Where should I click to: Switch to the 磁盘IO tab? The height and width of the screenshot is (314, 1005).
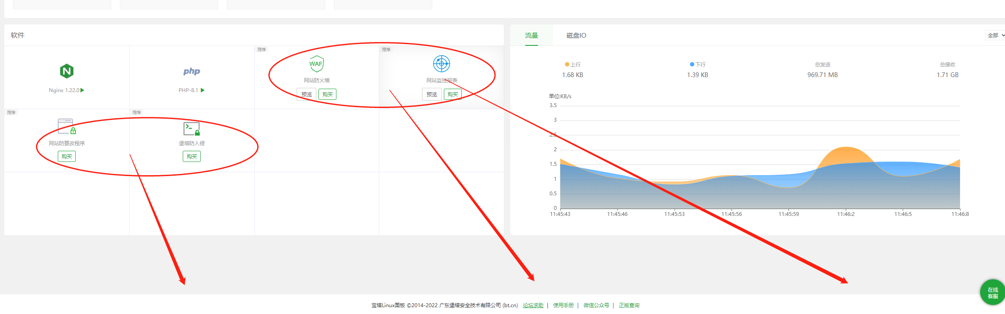tap(576, 36)
